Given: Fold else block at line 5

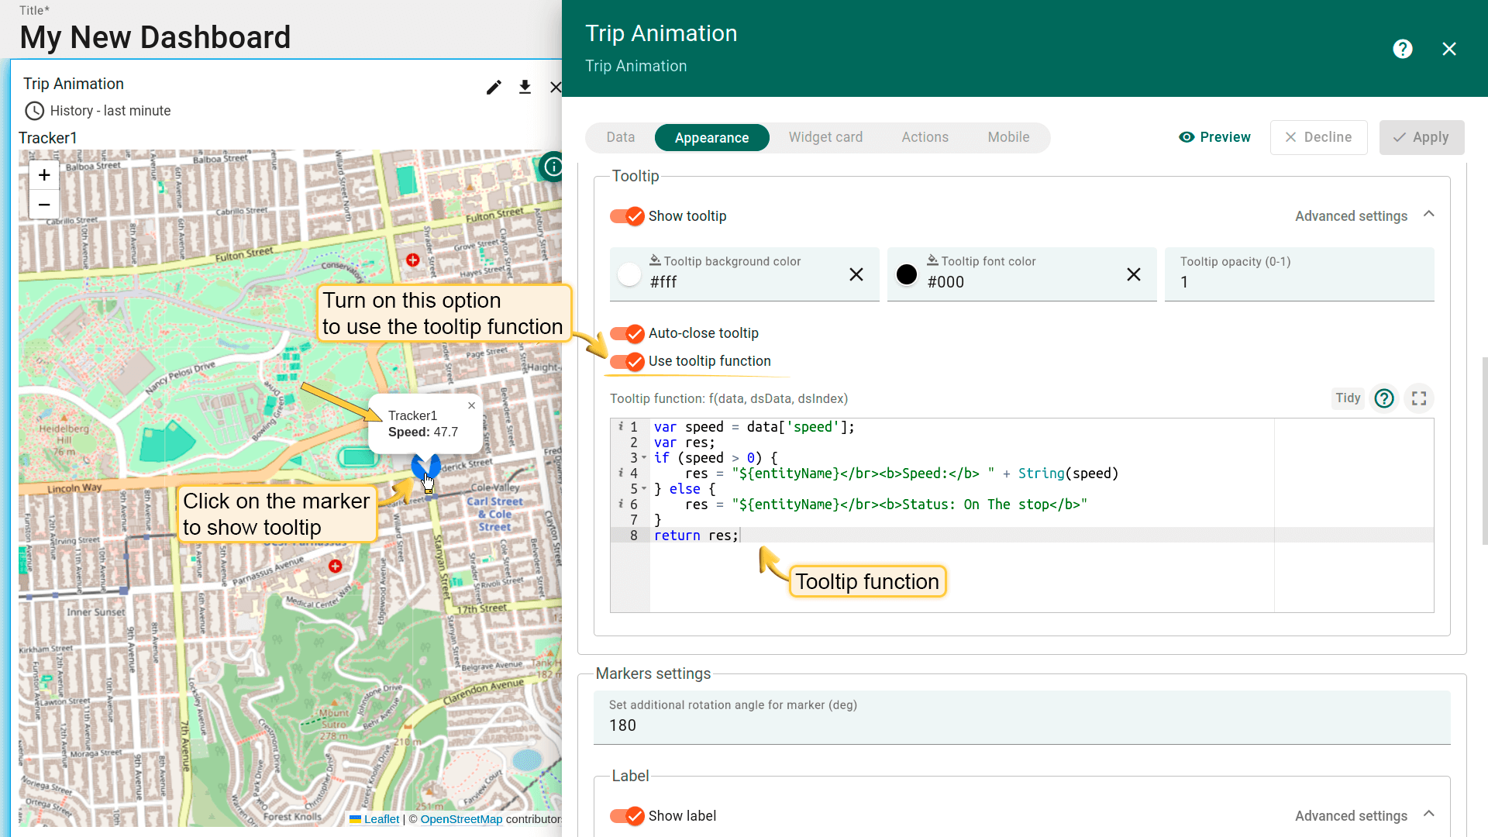Looking at the screenshot, I should (x=644, y=489).
